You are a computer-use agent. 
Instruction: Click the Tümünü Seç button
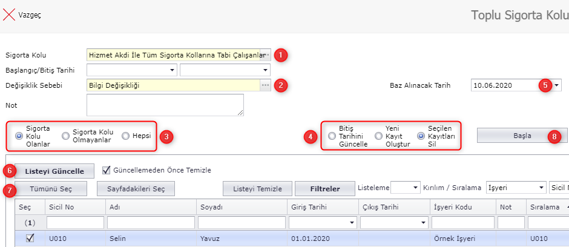pyautogui.click(x=51, y=188)
